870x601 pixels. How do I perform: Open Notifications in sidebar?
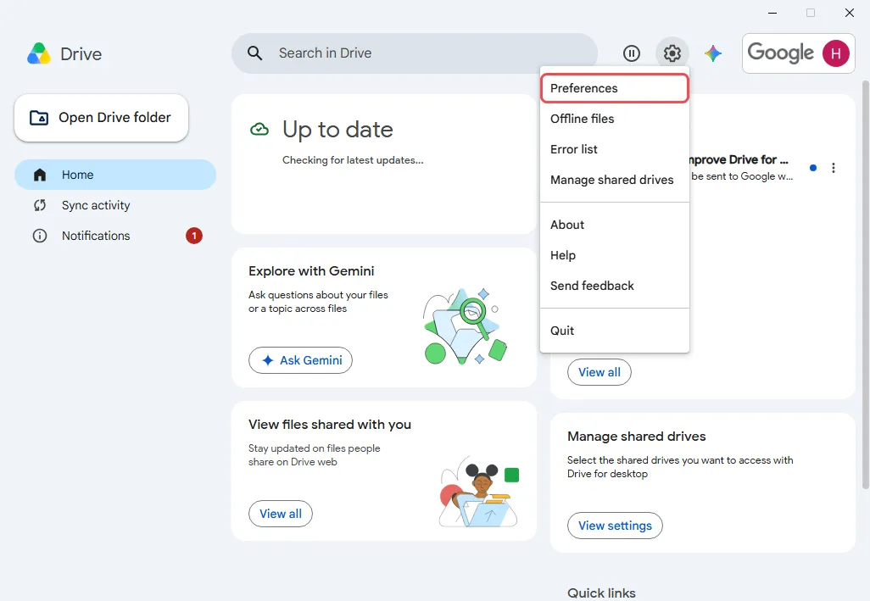click(115, 236)
